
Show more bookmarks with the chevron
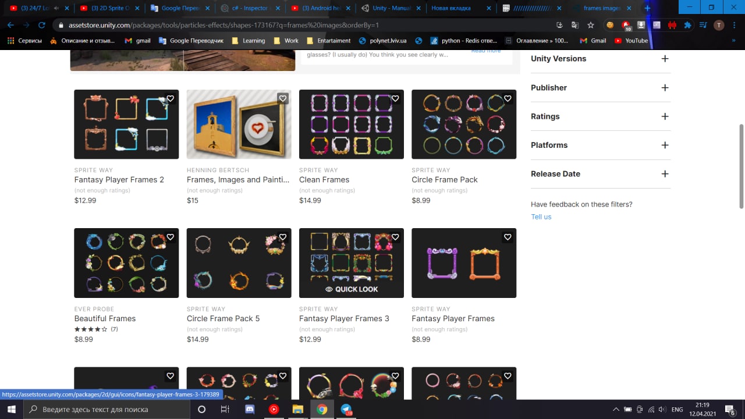(x=733, y=41)
